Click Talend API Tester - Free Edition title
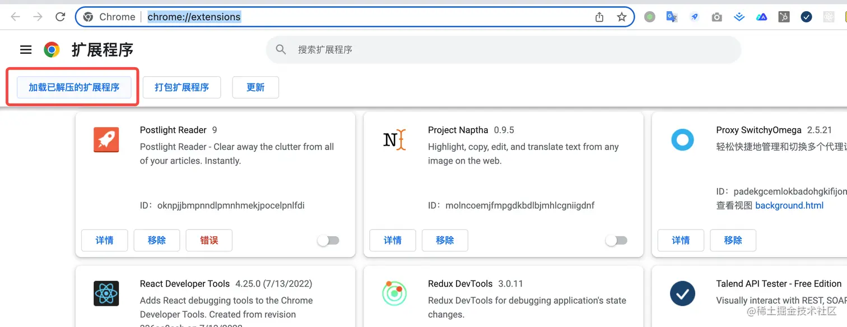 point(779,283)
